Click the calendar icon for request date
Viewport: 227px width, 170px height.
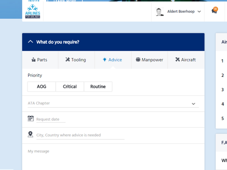click(x=31, y=118)
